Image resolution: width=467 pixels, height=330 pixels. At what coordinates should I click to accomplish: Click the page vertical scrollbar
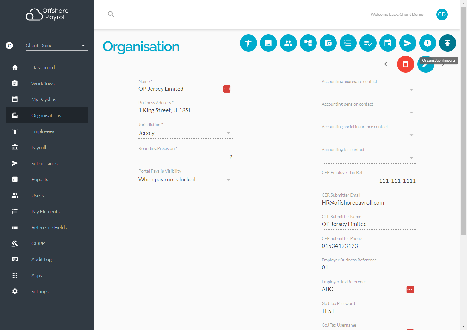coord(464,120)
